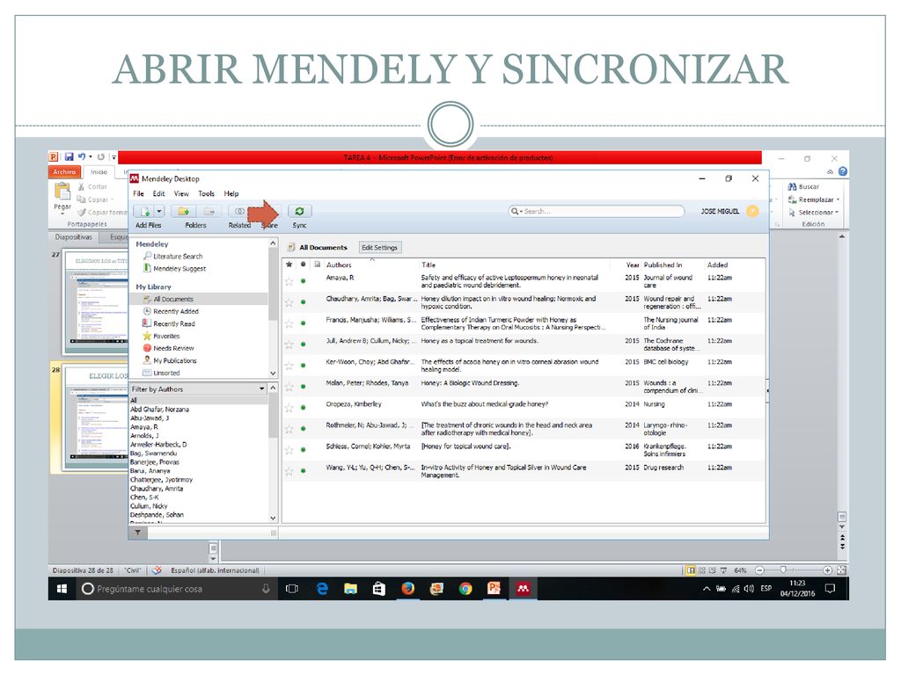Select slide 27 thumbnail in PowerPoint

(x=95, y=302)
